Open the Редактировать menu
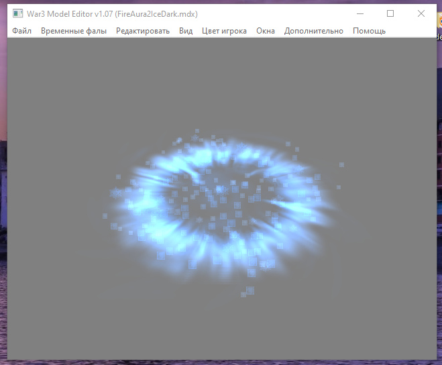Image resolution: width=442 pixels, height=365 pixels. click(x=143, y=31)
